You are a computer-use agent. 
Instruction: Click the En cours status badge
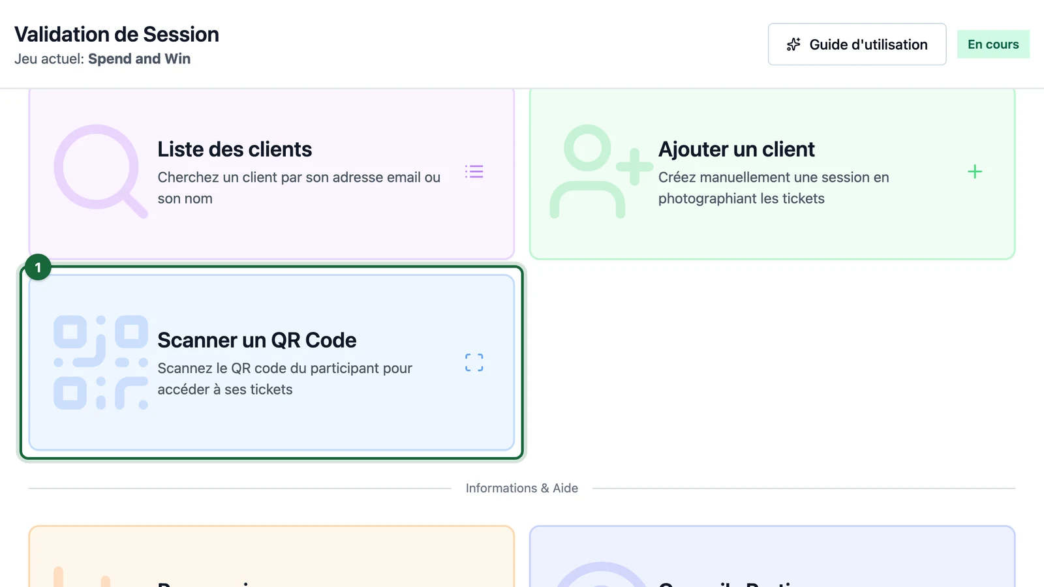(x=993, y=44)
